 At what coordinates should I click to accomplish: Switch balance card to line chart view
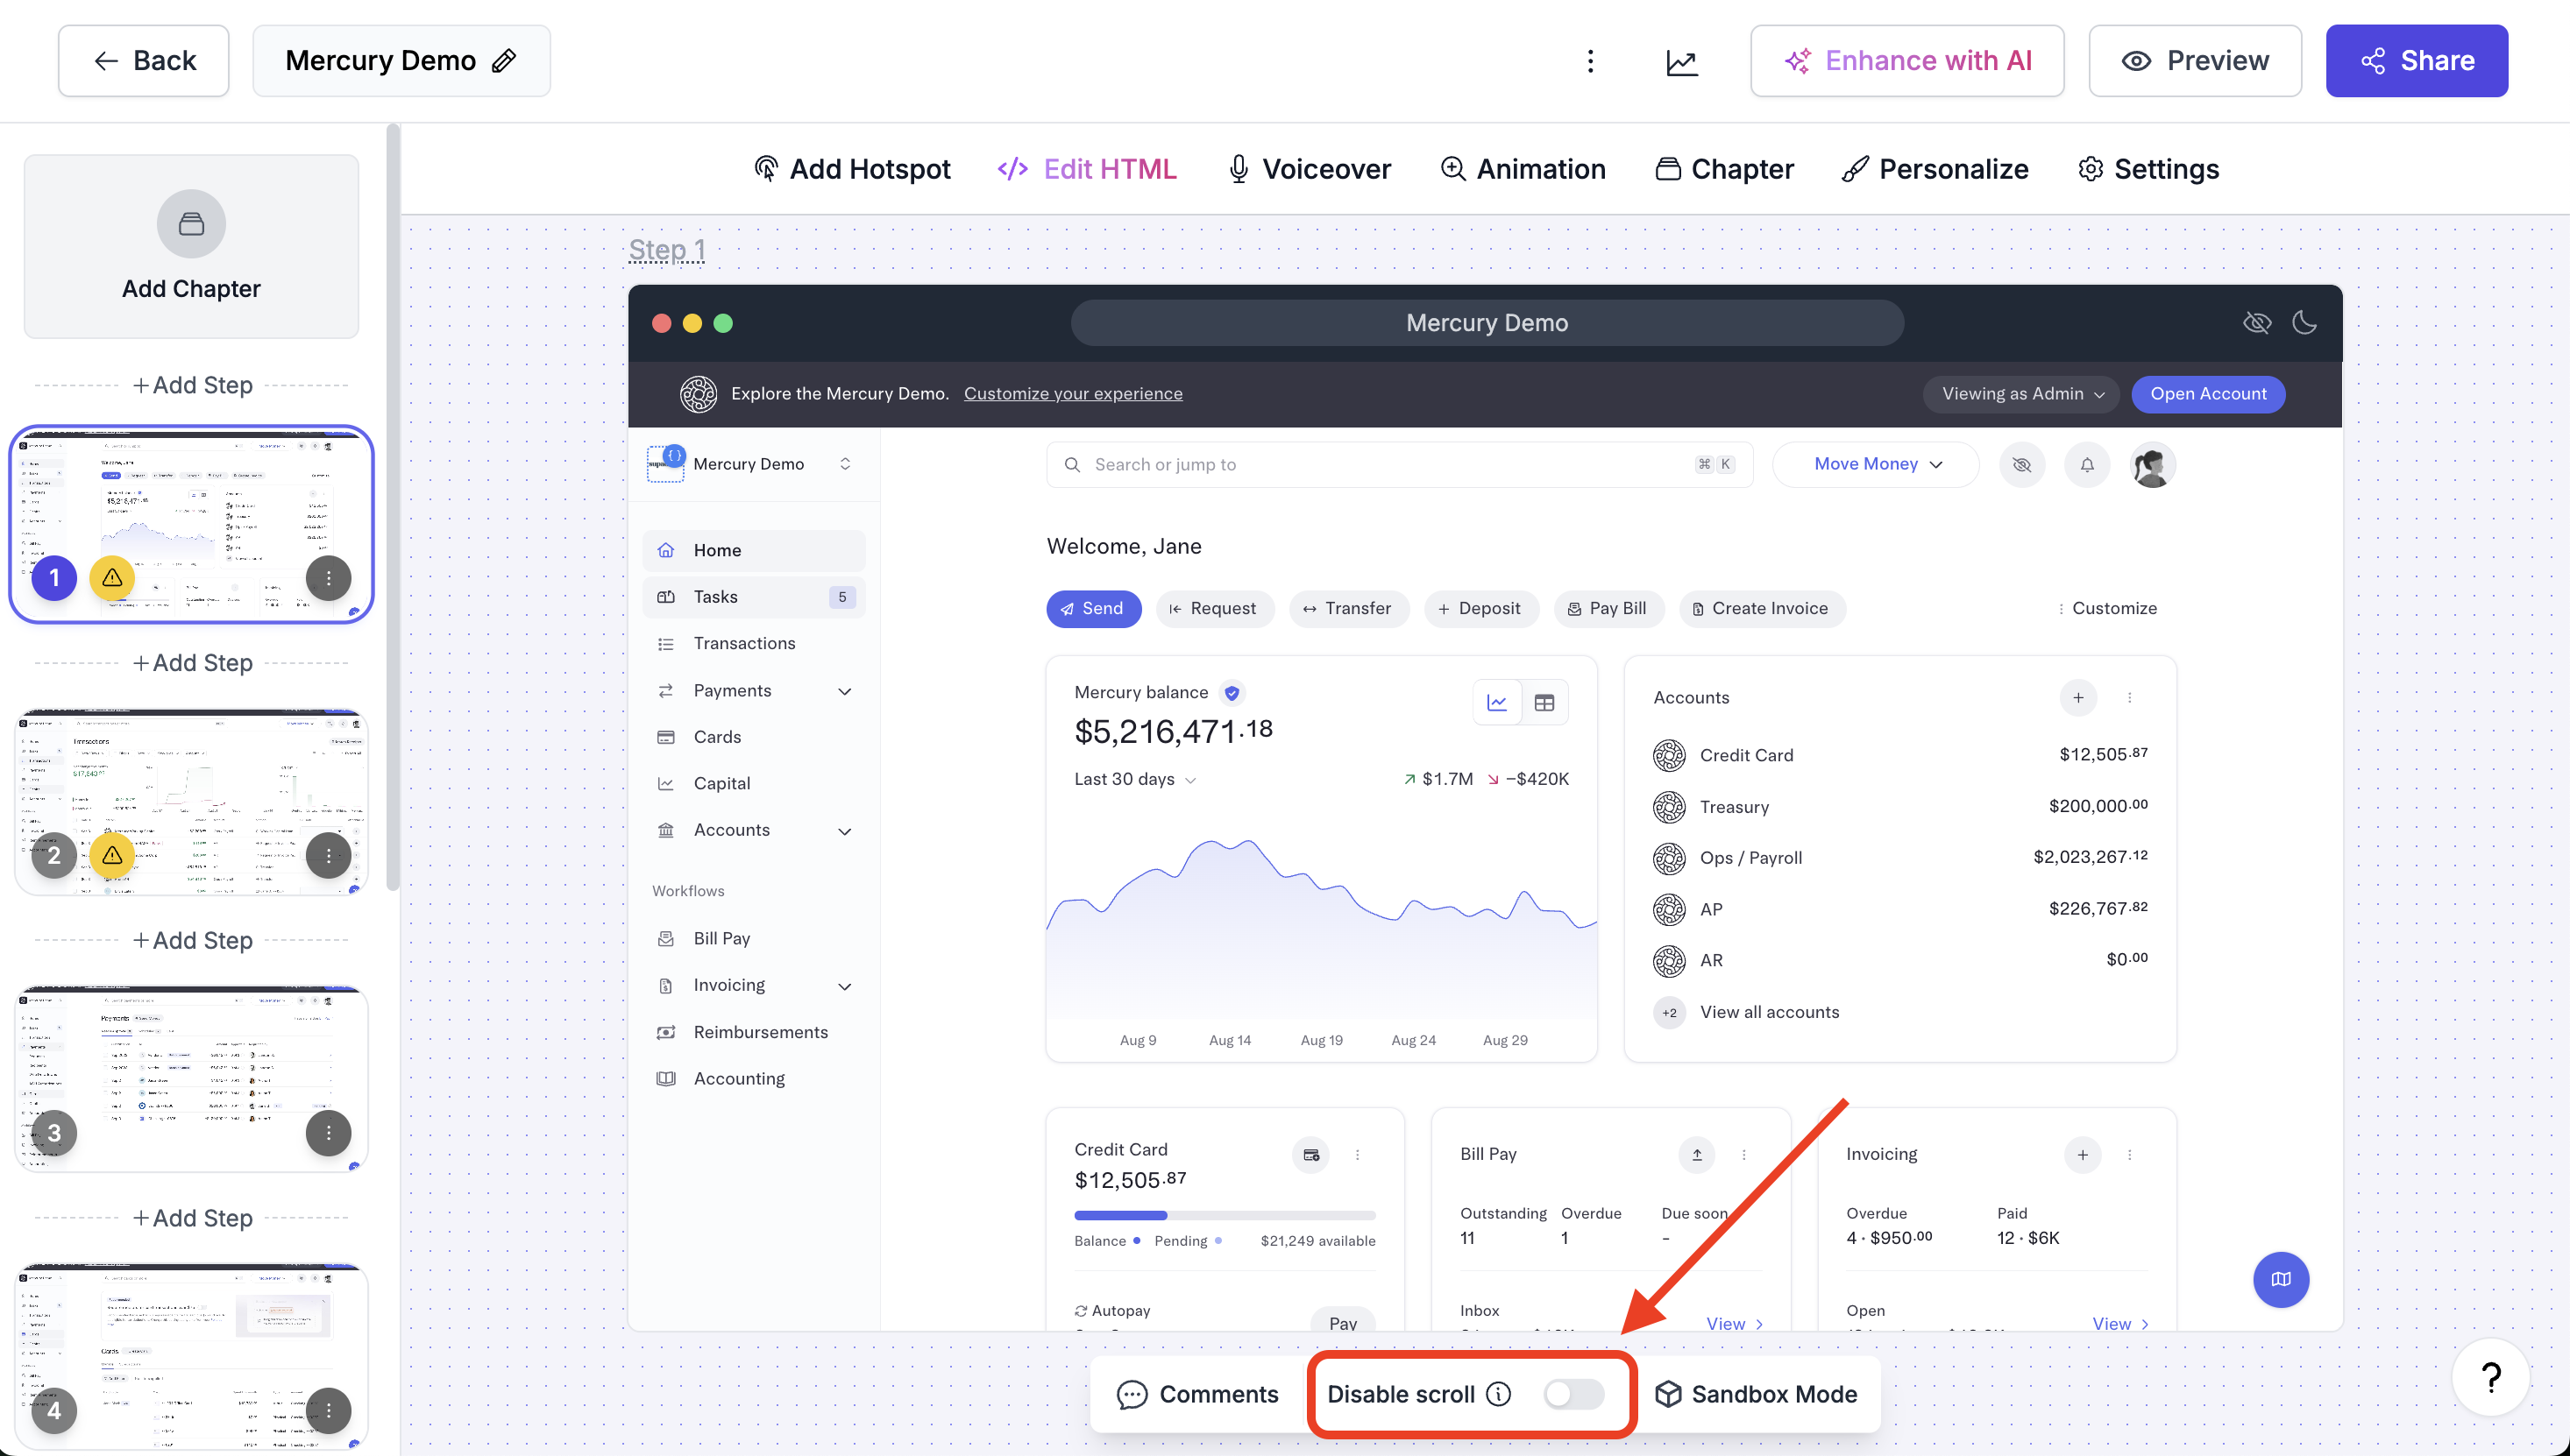click(1498, 703)
